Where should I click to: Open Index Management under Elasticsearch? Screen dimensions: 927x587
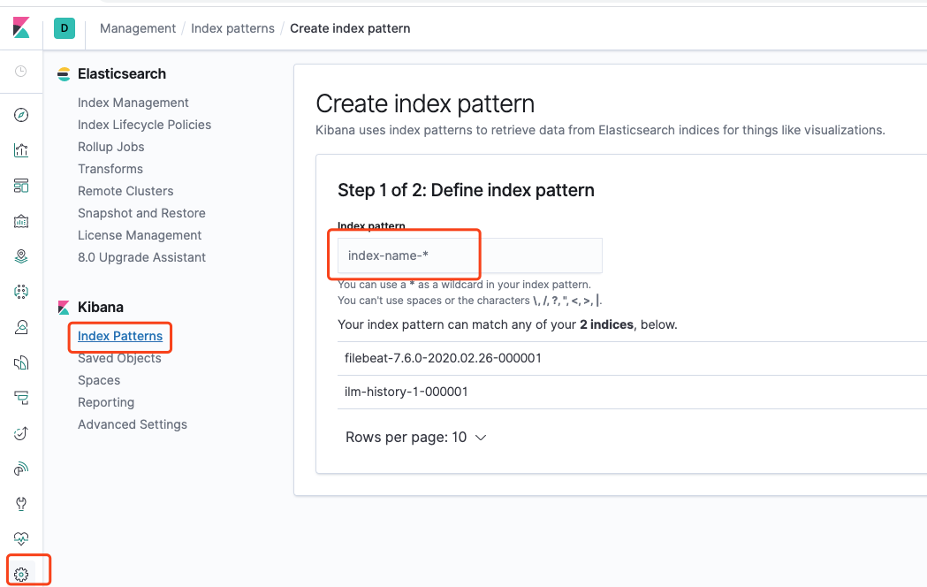[133, 103]
